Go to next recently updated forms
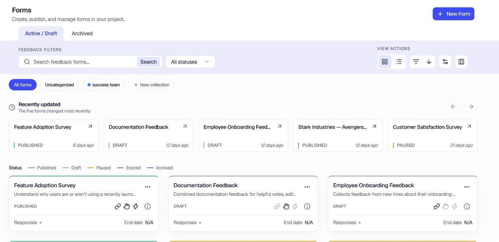Screen dimensions: 499x242 471,106
